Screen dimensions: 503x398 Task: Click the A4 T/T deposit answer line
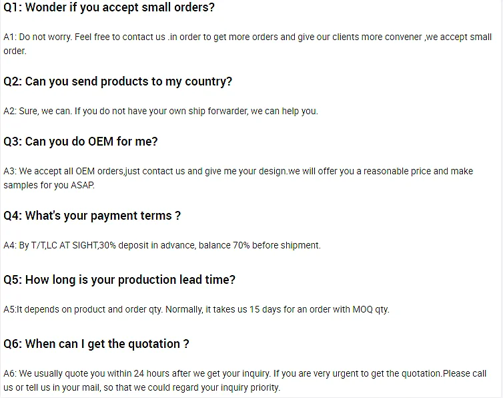point(162,246)
